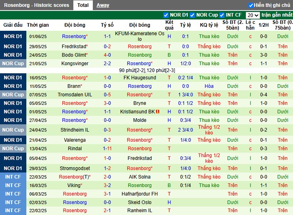The width and height of the screenshot is (293, 215).
Task: Open the Fredrikstad team on 29/05/25
Action: [x=75, y=47]
